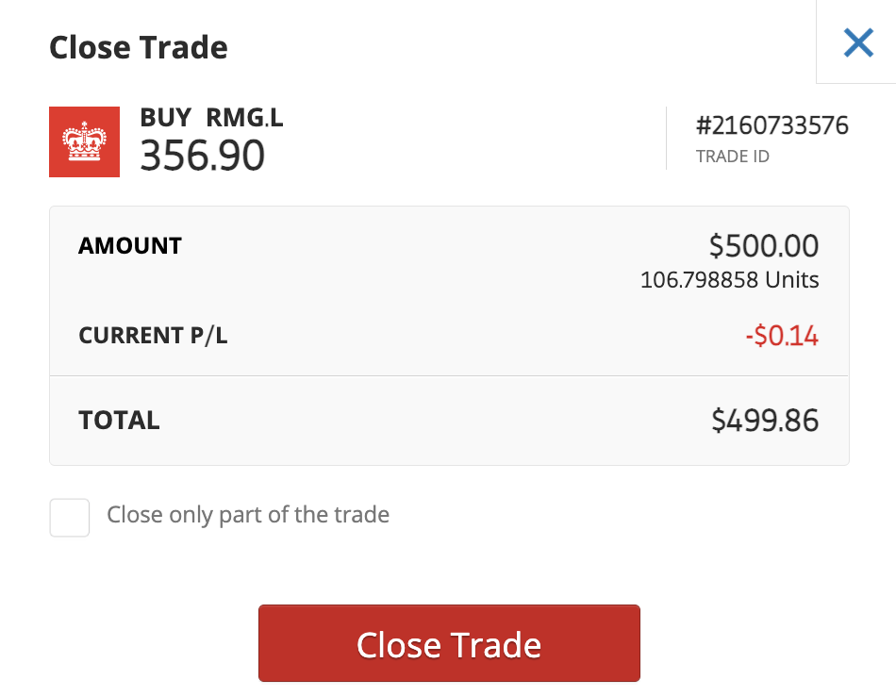The image size is (896, 696).
Task: Click the $500.00 amount value
Action: [x=763, y=246]
